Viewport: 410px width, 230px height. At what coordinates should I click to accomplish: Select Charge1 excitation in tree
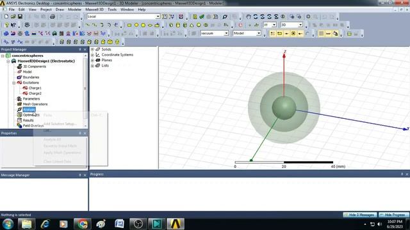35,88
